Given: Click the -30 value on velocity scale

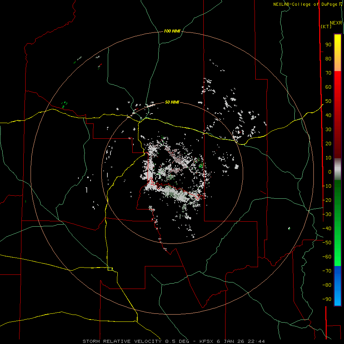Looking at the screenshot, I should (x=327, y=214).
